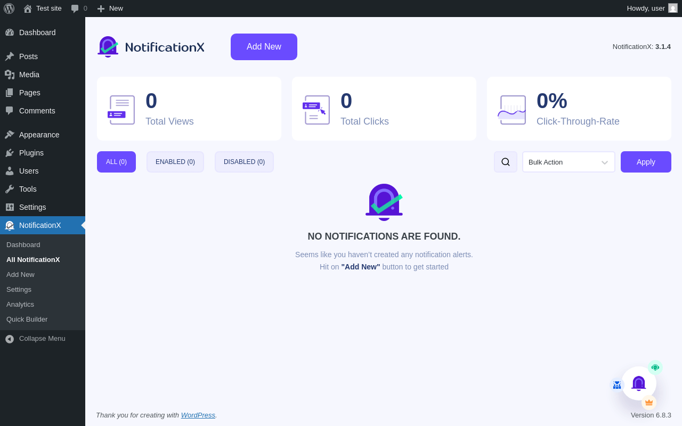Click the WordPress footer link

[x=198, y=415]
